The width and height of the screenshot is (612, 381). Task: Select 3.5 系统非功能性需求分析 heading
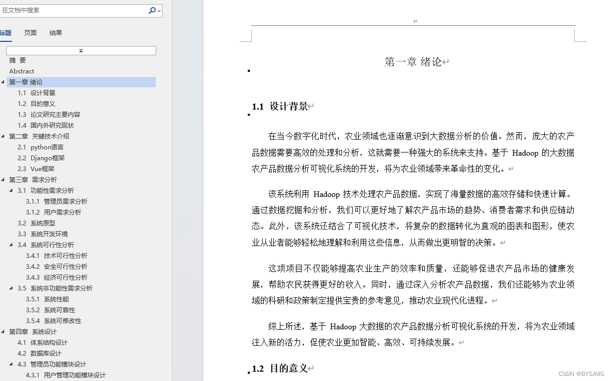click(55, 288)
